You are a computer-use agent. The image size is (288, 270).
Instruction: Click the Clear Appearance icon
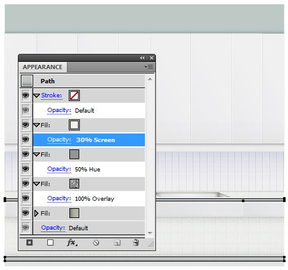pyautogui.click(x=96, y=242)
